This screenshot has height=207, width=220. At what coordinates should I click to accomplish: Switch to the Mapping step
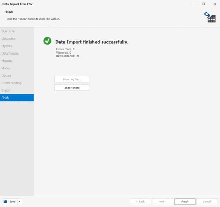pyautogui.click(x=7, y=61)
